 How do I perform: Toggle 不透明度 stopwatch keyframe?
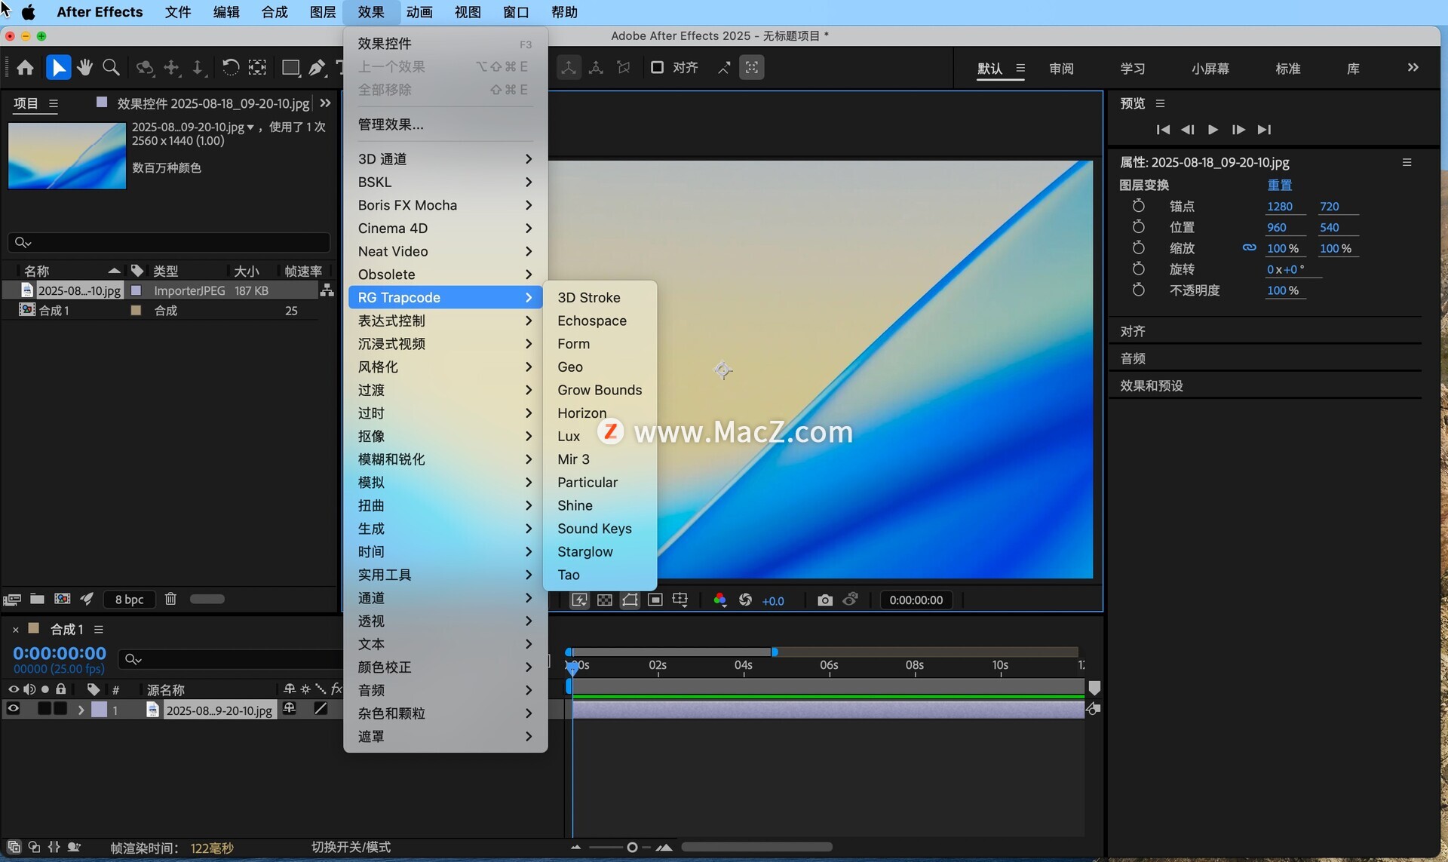[1139, 290]
